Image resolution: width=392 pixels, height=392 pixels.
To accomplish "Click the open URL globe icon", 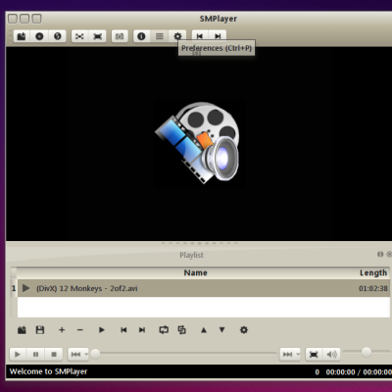I will (58, 36).
